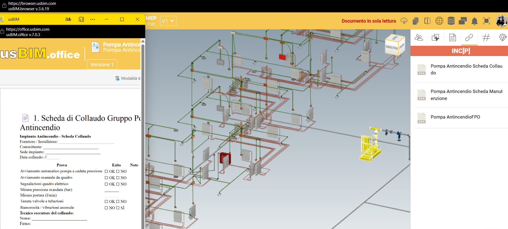Click file icon beside Pompa AntincendioFPO
This screenshot has height=229, width=508.
point(422,118)
